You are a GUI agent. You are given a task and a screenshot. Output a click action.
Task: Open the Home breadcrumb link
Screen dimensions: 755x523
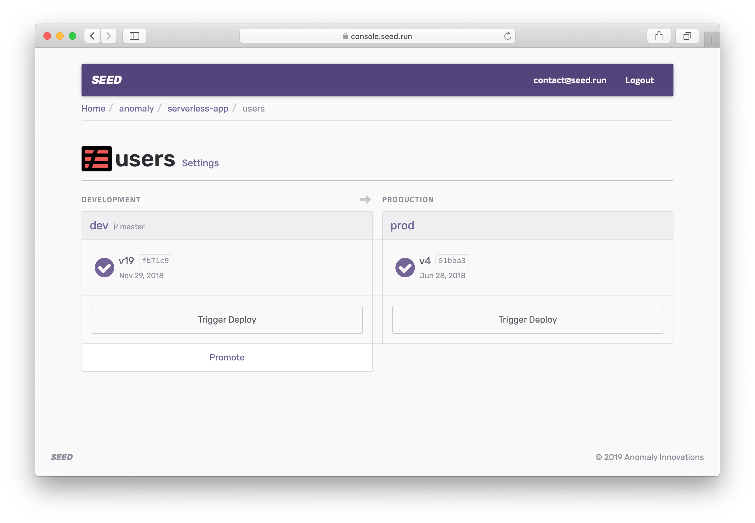pos(93,108)
